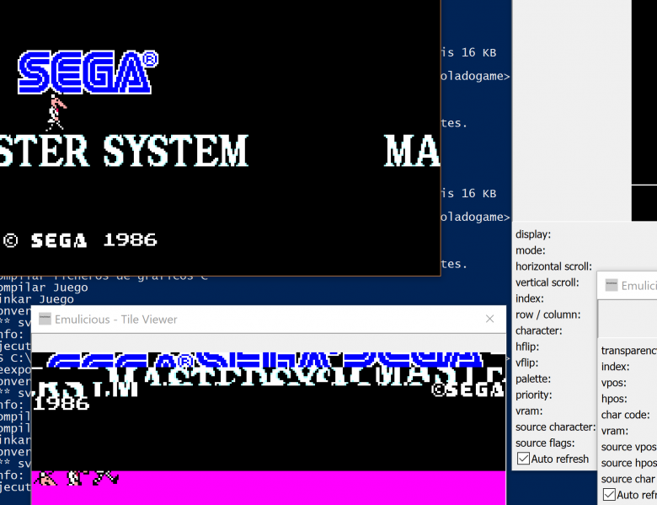This screenshot has width=657, height=505.
Task: Click the Tile Viewer title bar text
Action: [115, 320]
